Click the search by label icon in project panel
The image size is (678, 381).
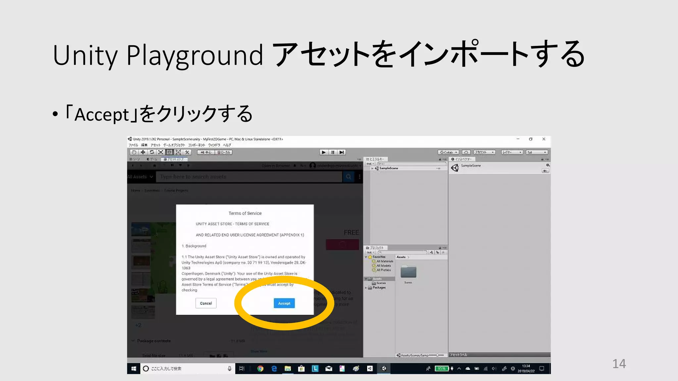click(x=437, y=252)
